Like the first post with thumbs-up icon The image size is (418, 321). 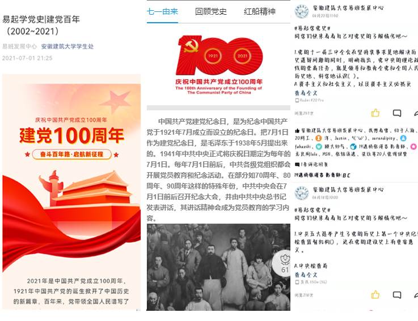[x=375, y=113]
